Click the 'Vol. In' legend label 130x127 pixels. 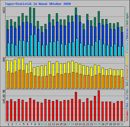coord(127,102)
